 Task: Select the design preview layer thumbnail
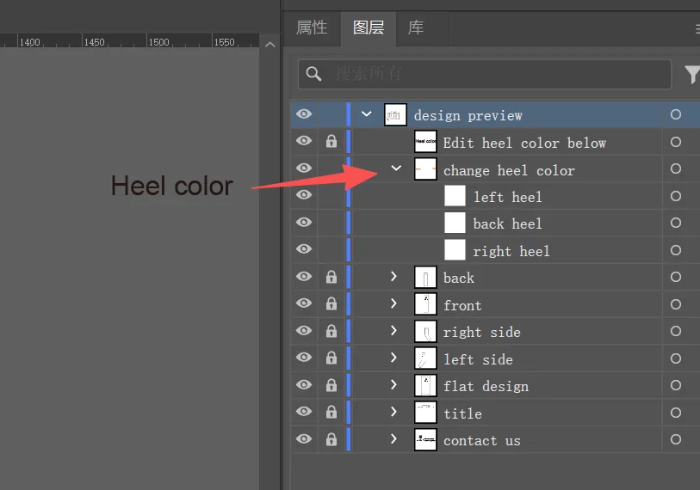click(395, 114)
